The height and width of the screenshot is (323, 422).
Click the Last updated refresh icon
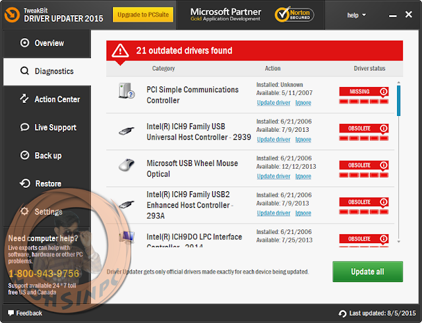[342, 313]
